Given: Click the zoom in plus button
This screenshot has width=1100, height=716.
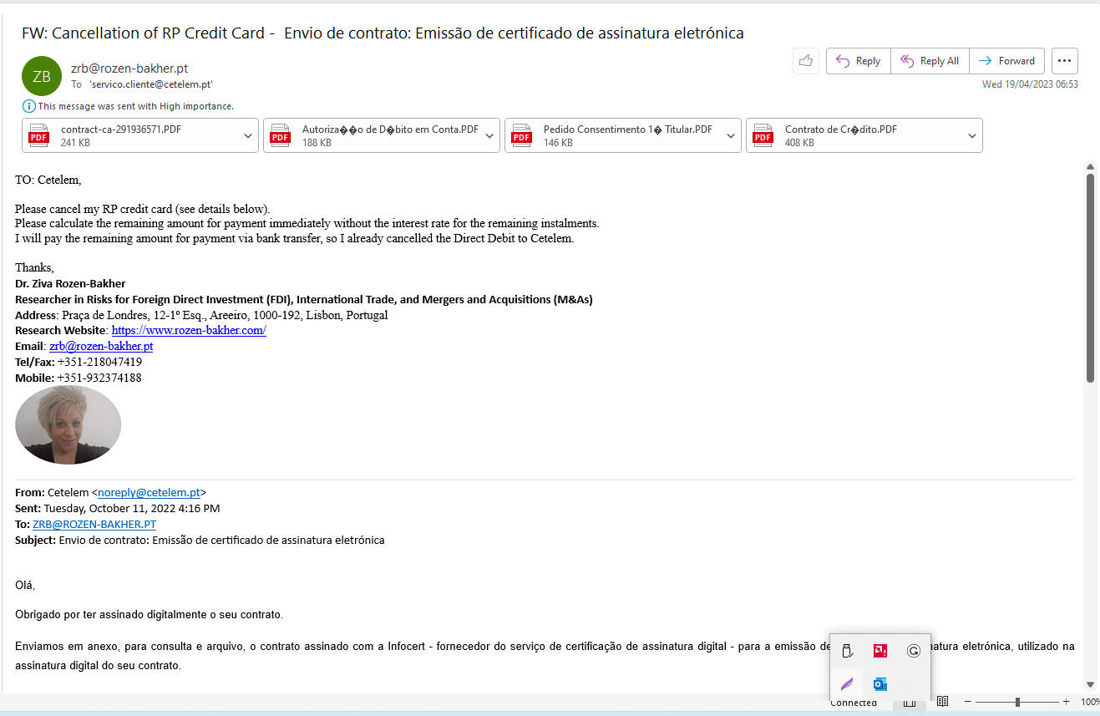Looking at the screenshot, I should point(1067,702).
